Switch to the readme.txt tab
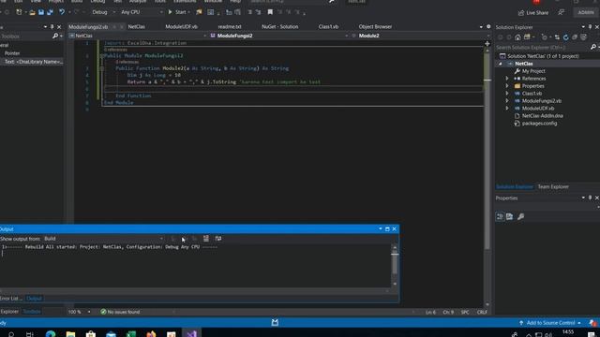Viewport: 600px width, 337px height. click(230, 27)
